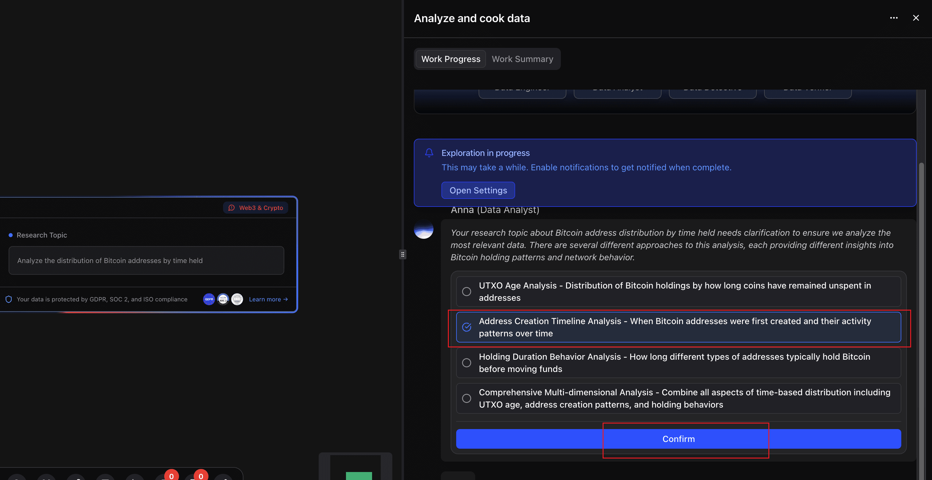Click the shield icon next to data protection text
Viewport: 932px width, 480px height.
(8, 299)
